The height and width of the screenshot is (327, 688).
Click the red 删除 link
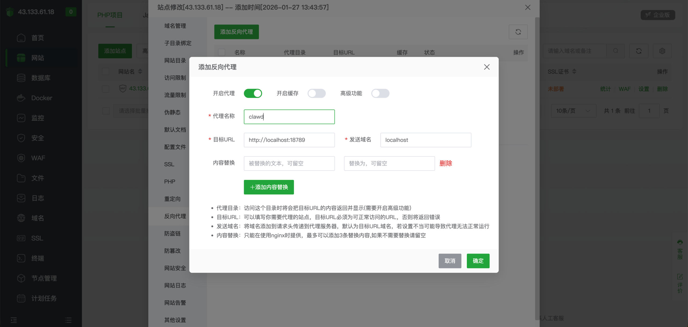pyautogui.click(x=446, y=163)
